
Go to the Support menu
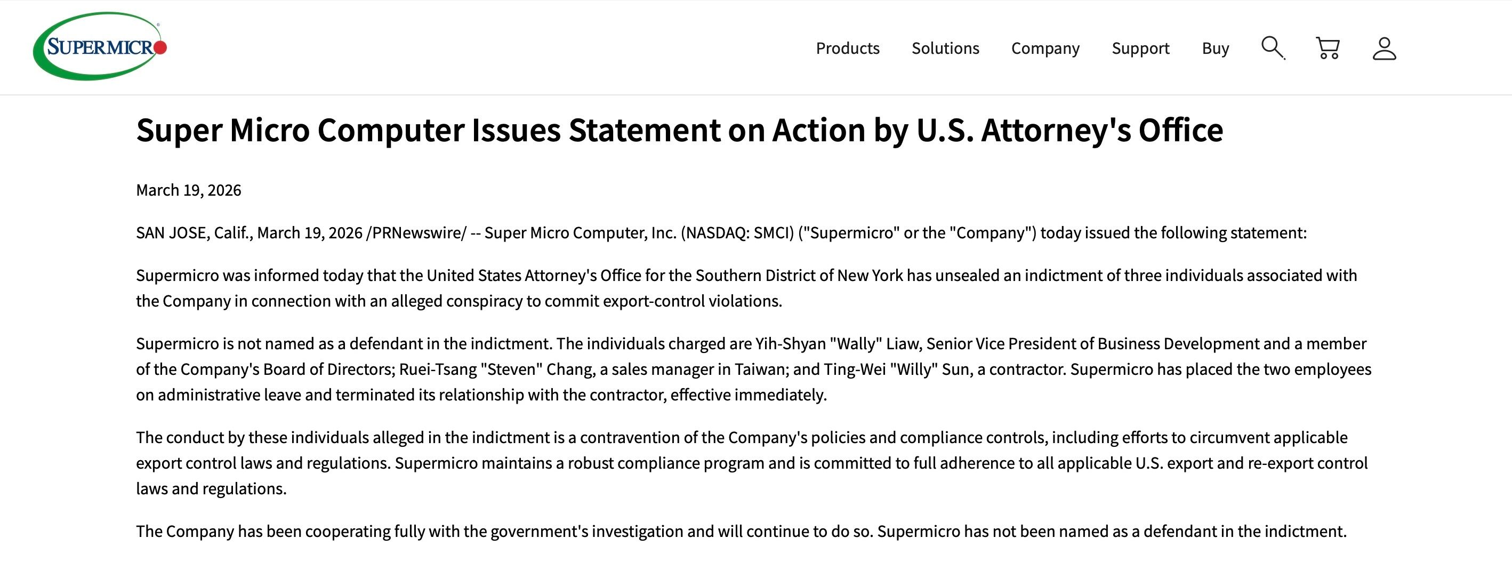pos(1140,48)
